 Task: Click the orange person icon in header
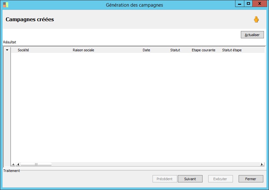pyautogui.click(x=256, y=19)
